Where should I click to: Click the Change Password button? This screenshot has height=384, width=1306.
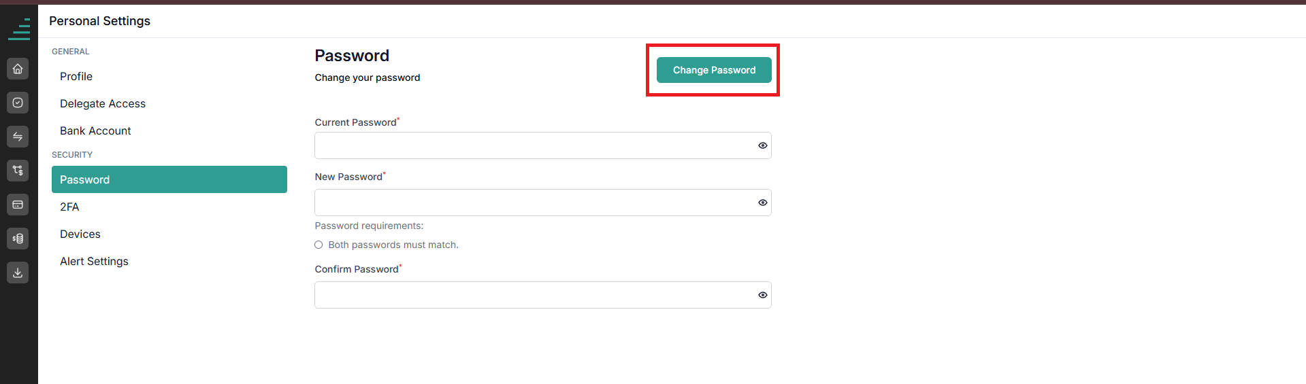pos(714,70)
